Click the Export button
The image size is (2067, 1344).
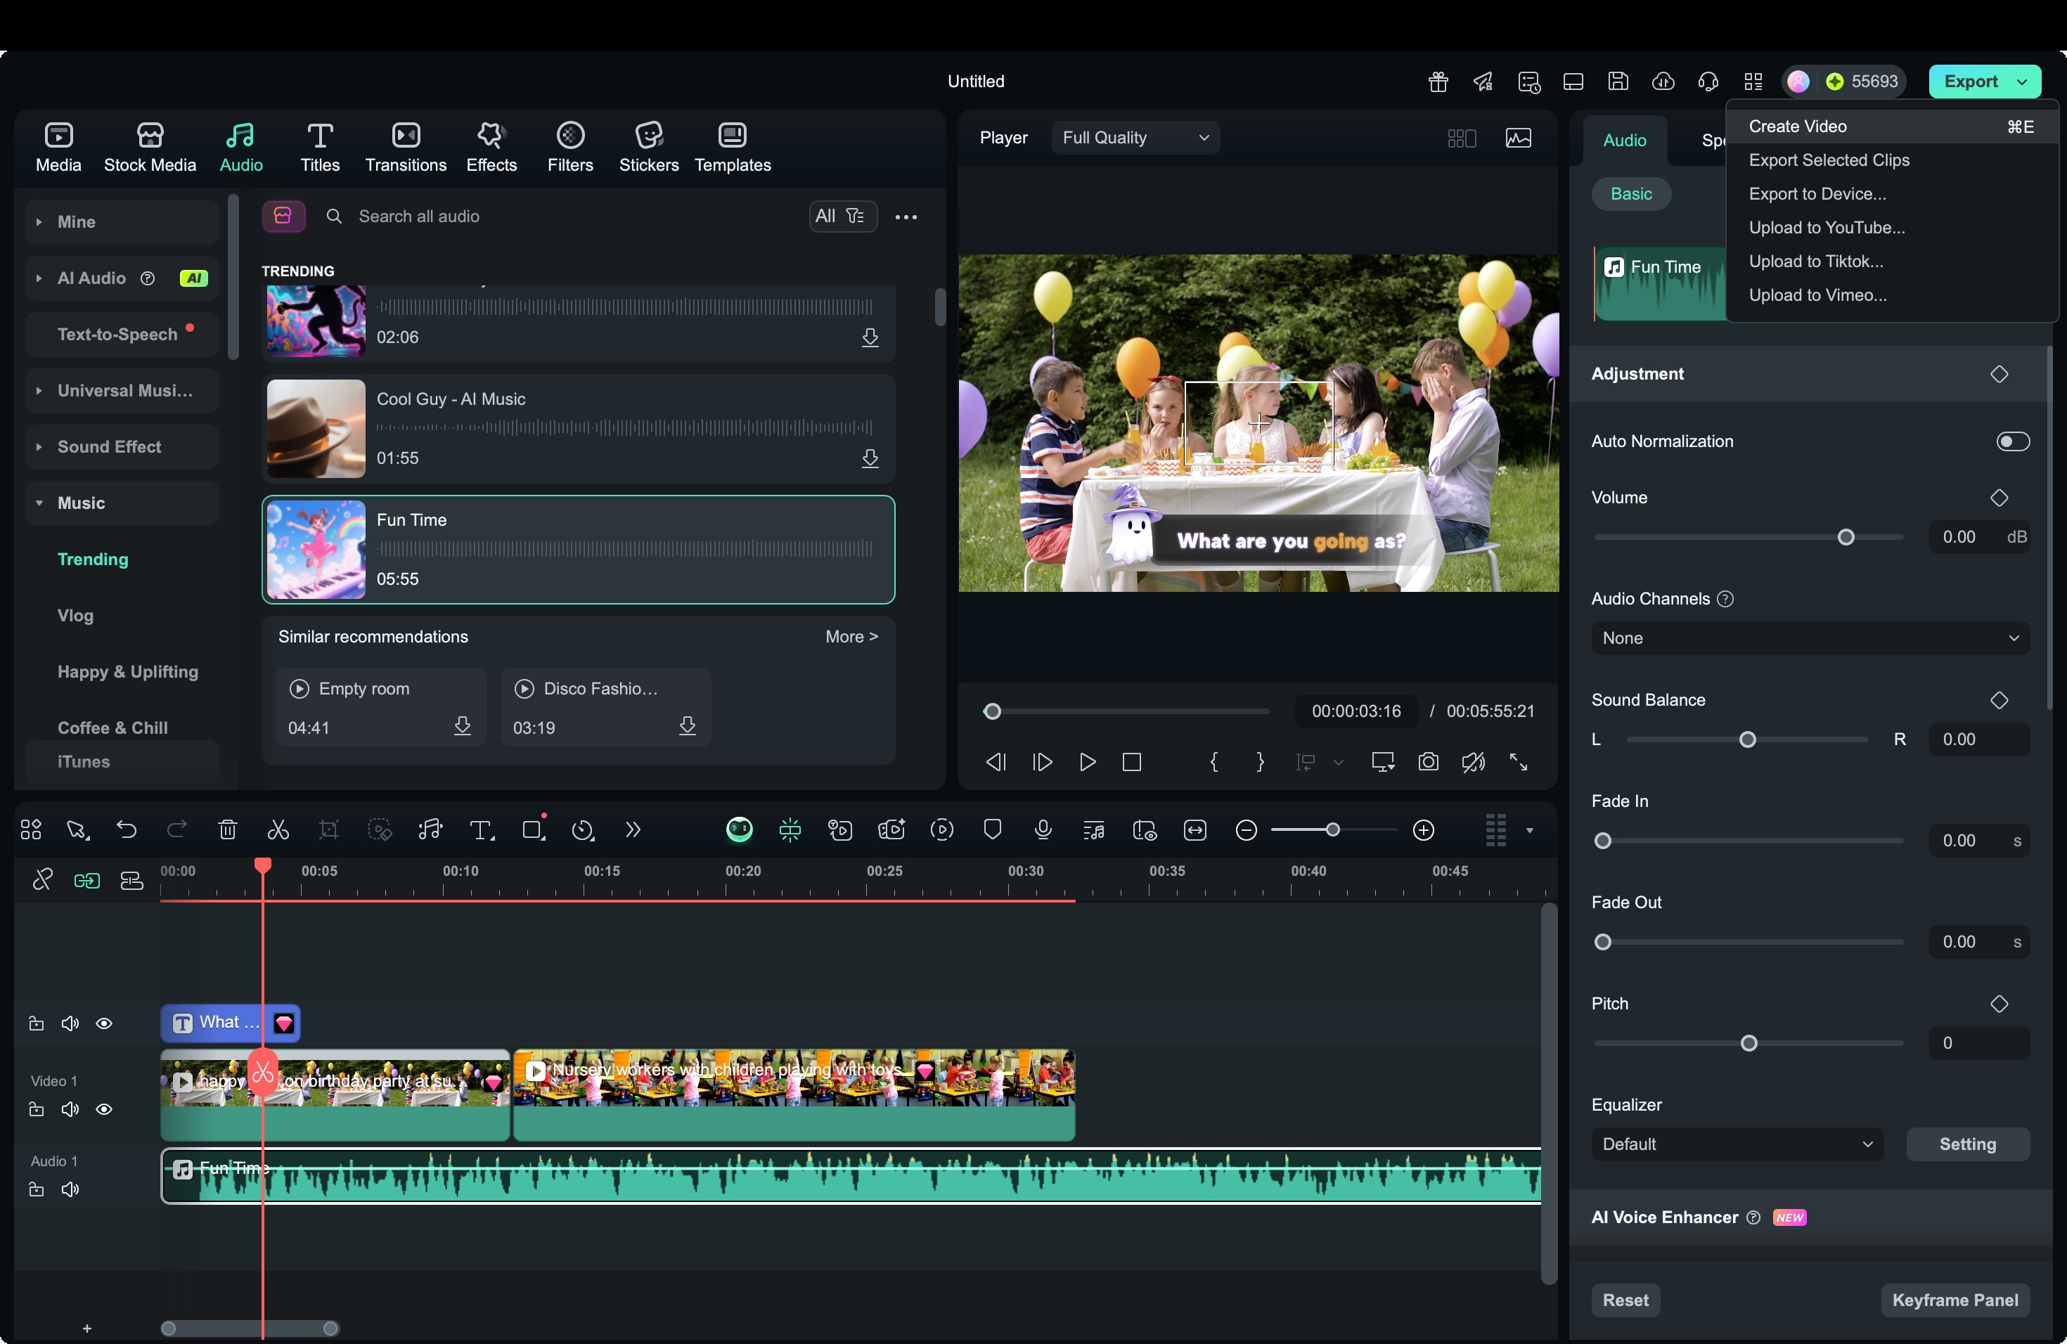point(1971,82)
